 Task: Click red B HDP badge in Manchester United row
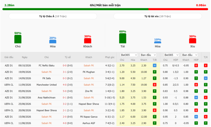pyautogui.click(x=196, y=85)
